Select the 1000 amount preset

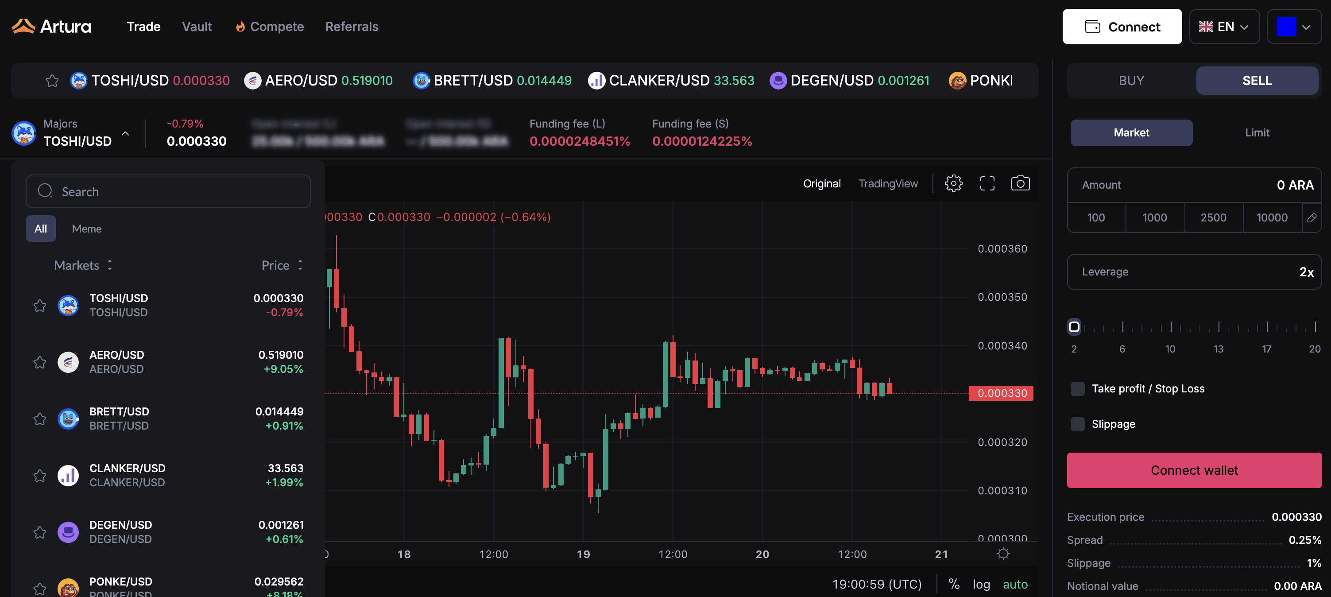coord(1154,217)
